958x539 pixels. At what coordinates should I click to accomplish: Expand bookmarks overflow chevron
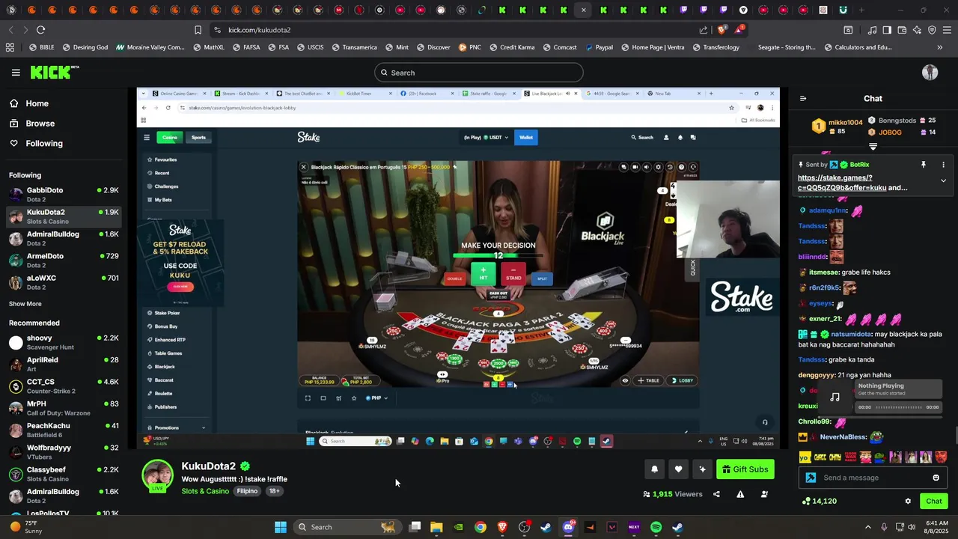(x=940, y=47)
